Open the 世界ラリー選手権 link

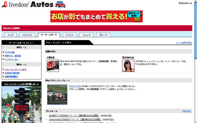[x=13, y=56]
